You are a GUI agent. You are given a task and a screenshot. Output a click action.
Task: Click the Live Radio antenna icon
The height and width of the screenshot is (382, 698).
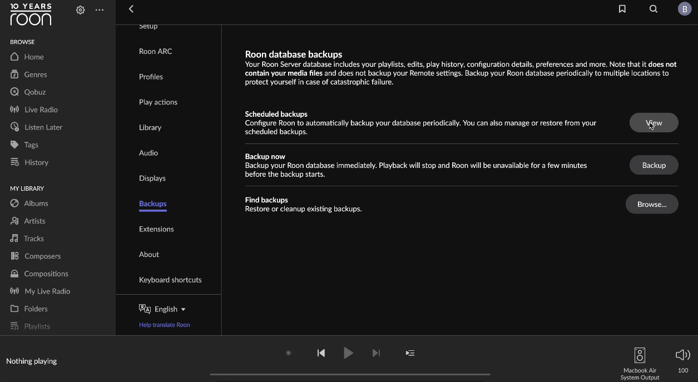click(14, 110)
